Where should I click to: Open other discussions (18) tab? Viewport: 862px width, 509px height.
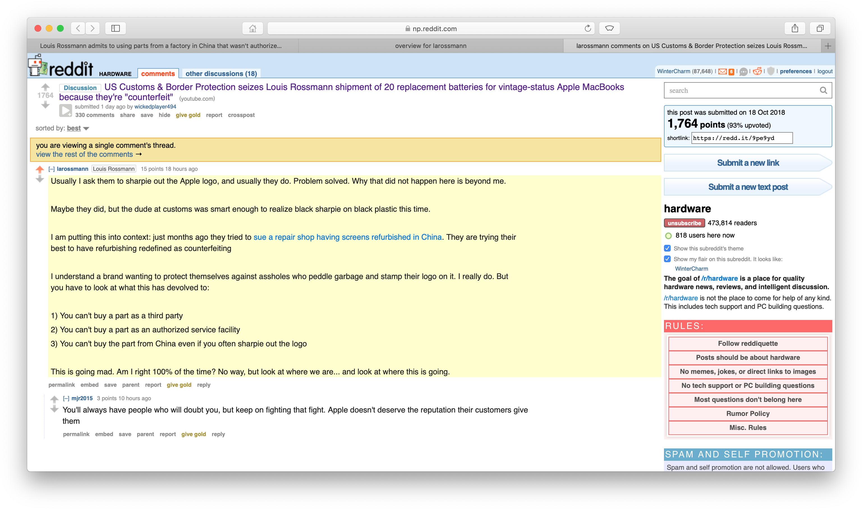[221, 74]
